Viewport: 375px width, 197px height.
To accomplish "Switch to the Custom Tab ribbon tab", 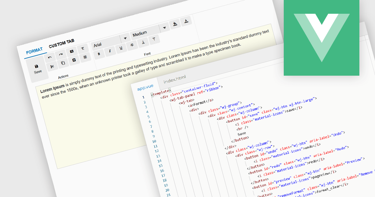I will [x=62, y=44].
